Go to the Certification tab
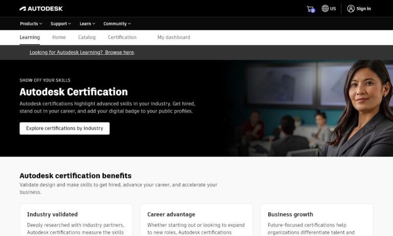The image size is (393, 236). click(x=122, y=37)
